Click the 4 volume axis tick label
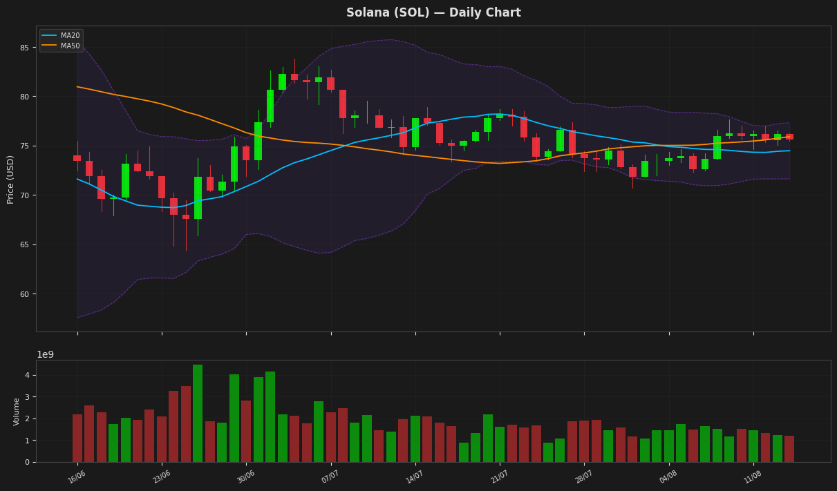Image resolution: width=837 pixels, height=491 pixels. [x=28, y=376]
